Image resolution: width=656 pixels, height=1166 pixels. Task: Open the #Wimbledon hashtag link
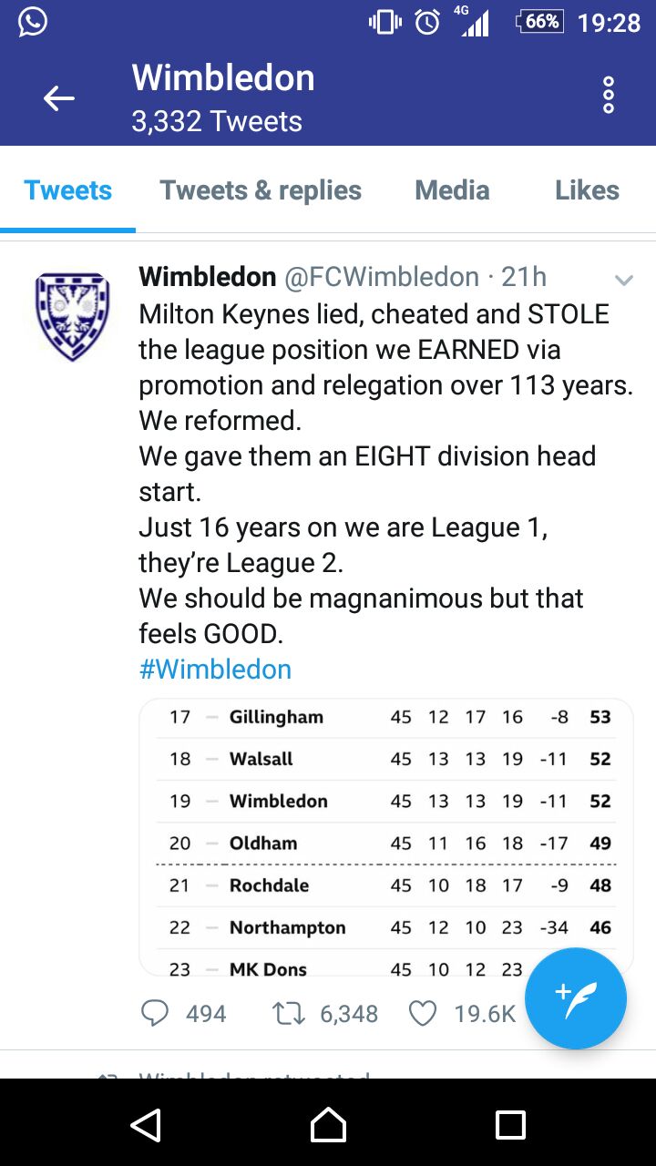tap(215, 670)
